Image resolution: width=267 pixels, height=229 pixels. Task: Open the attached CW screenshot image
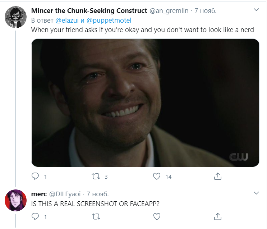click(145, 103)
